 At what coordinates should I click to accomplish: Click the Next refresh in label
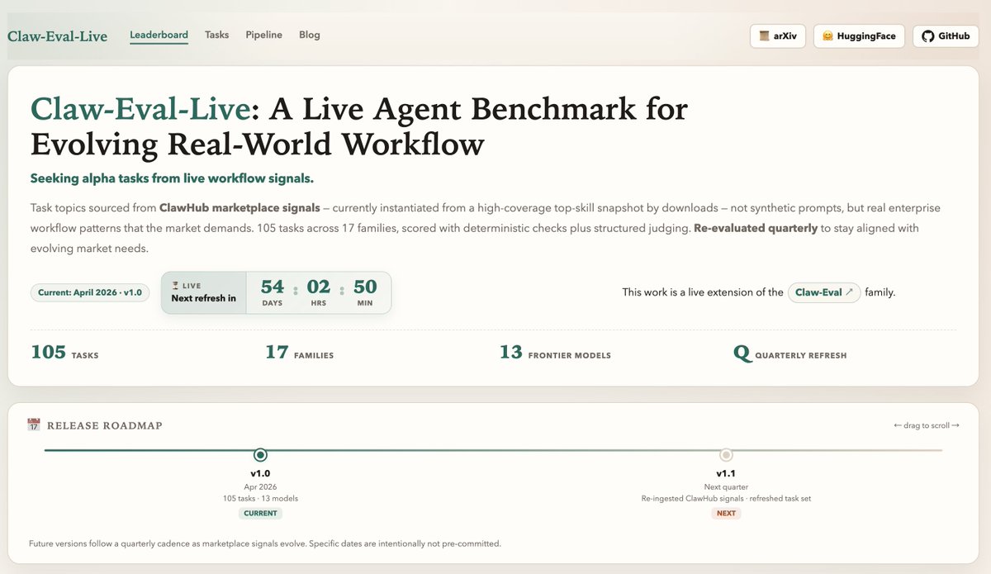203,298
